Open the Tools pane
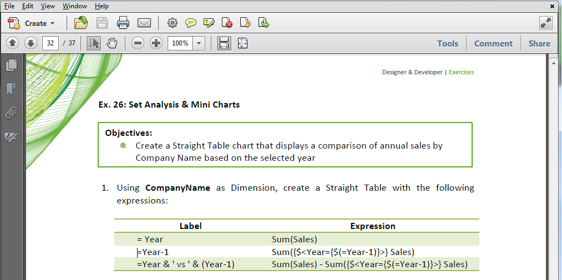Screen dimensions: 562x280 click(x=448, y=43)
